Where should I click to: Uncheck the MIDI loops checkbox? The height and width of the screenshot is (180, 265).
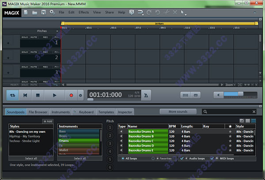[x=212, y=158]
